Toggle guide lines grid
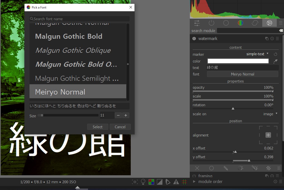This screenshot has width=284, height=190. point(184,182)
